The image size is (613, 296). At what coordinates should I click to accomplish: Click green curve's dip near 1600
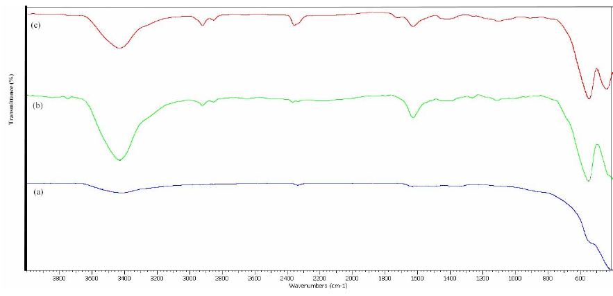click(x=413, y=117)
